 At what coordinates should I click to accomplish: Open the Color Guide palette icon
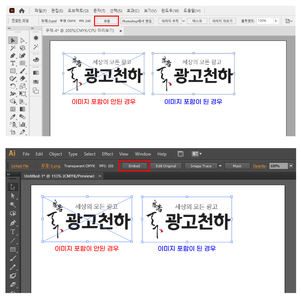pyautogui.click(x=36, y=60)
